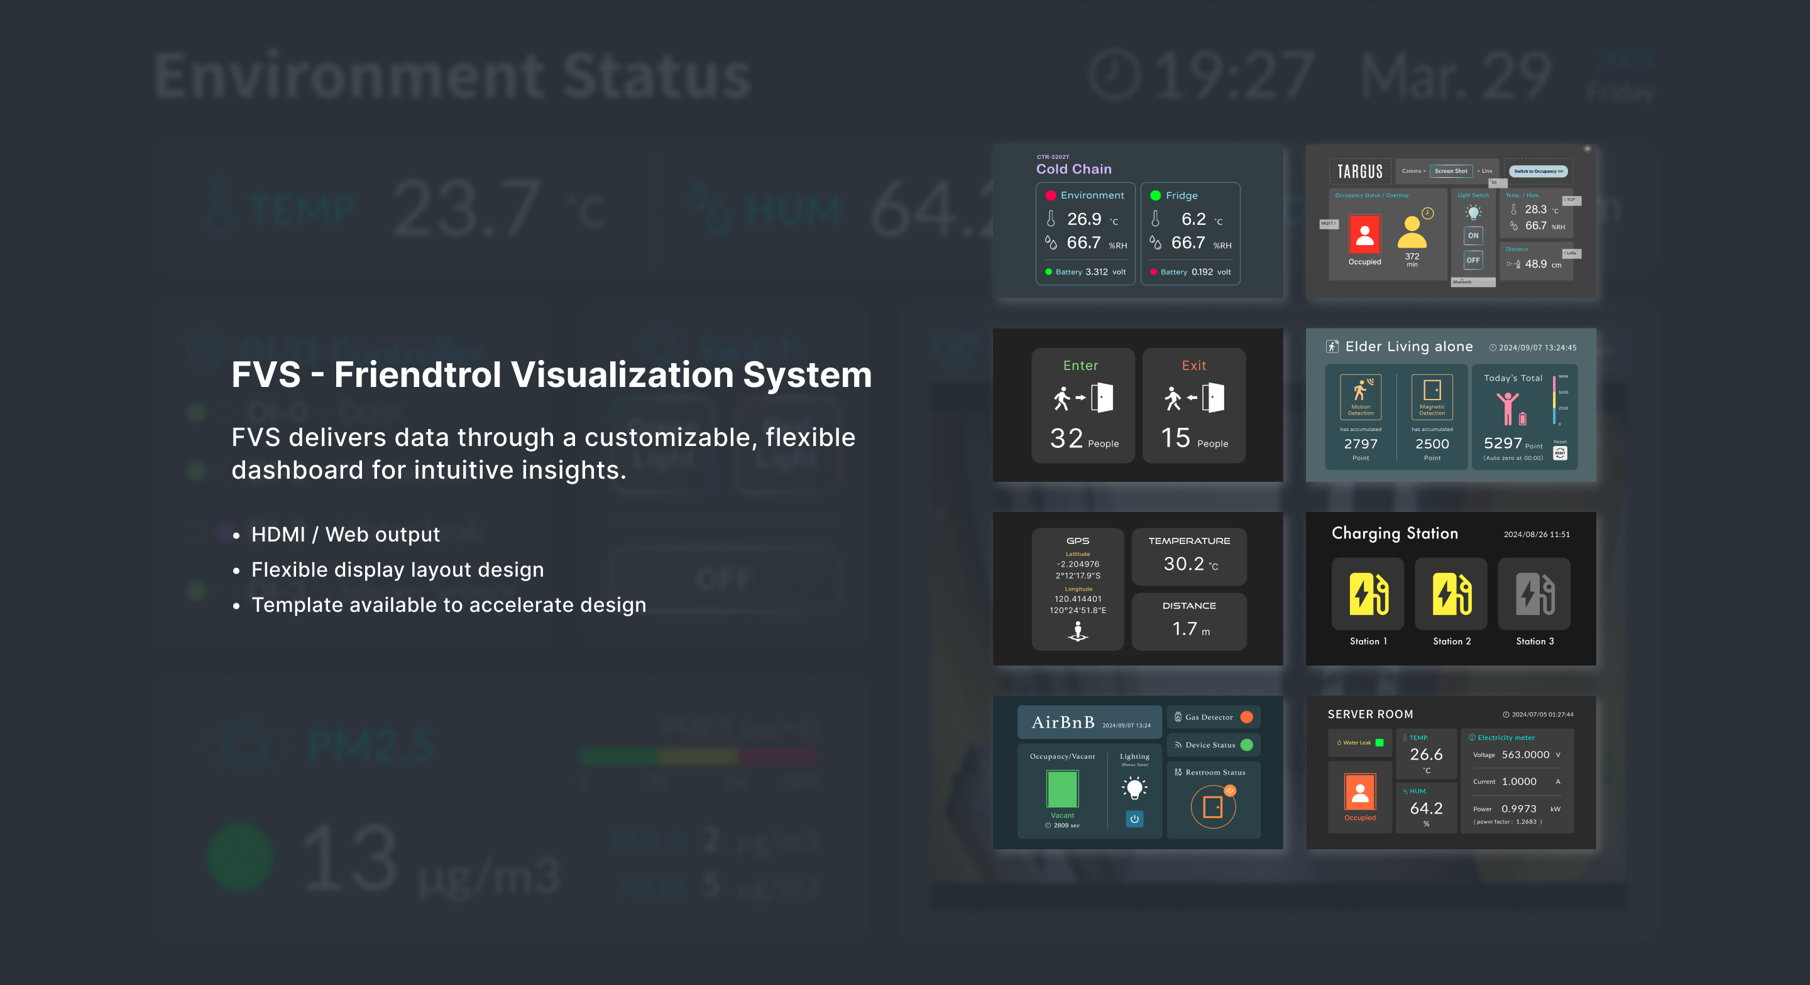Click the Switch to Occupancy button
The width and height of the screenshot is (1810, 985).
pyautogui.click(x=1538, y=171)
